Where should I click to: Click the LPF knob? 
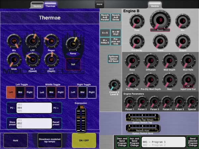pos(33,41)
